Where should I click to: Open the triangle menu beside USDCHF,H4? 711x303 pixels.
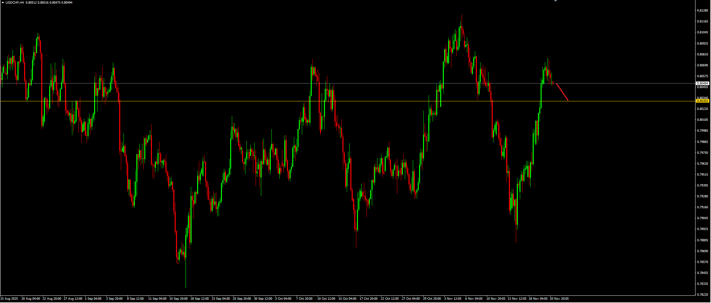3,2
